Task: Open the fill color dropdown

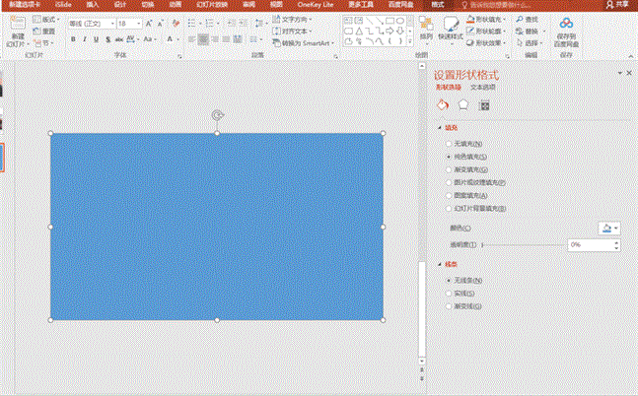Action: pos(608,228)
